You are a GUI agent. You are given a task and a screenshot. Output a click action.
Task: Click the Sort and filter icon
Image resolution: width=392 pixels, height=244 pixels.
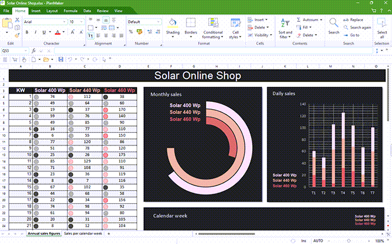tap(285, 24)
